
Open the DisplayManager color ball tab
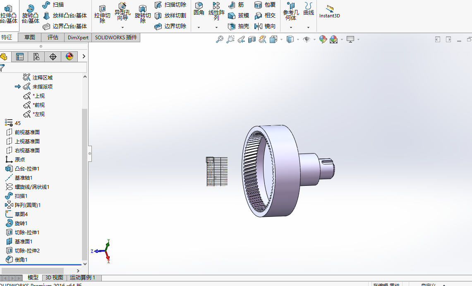(69, 57)
